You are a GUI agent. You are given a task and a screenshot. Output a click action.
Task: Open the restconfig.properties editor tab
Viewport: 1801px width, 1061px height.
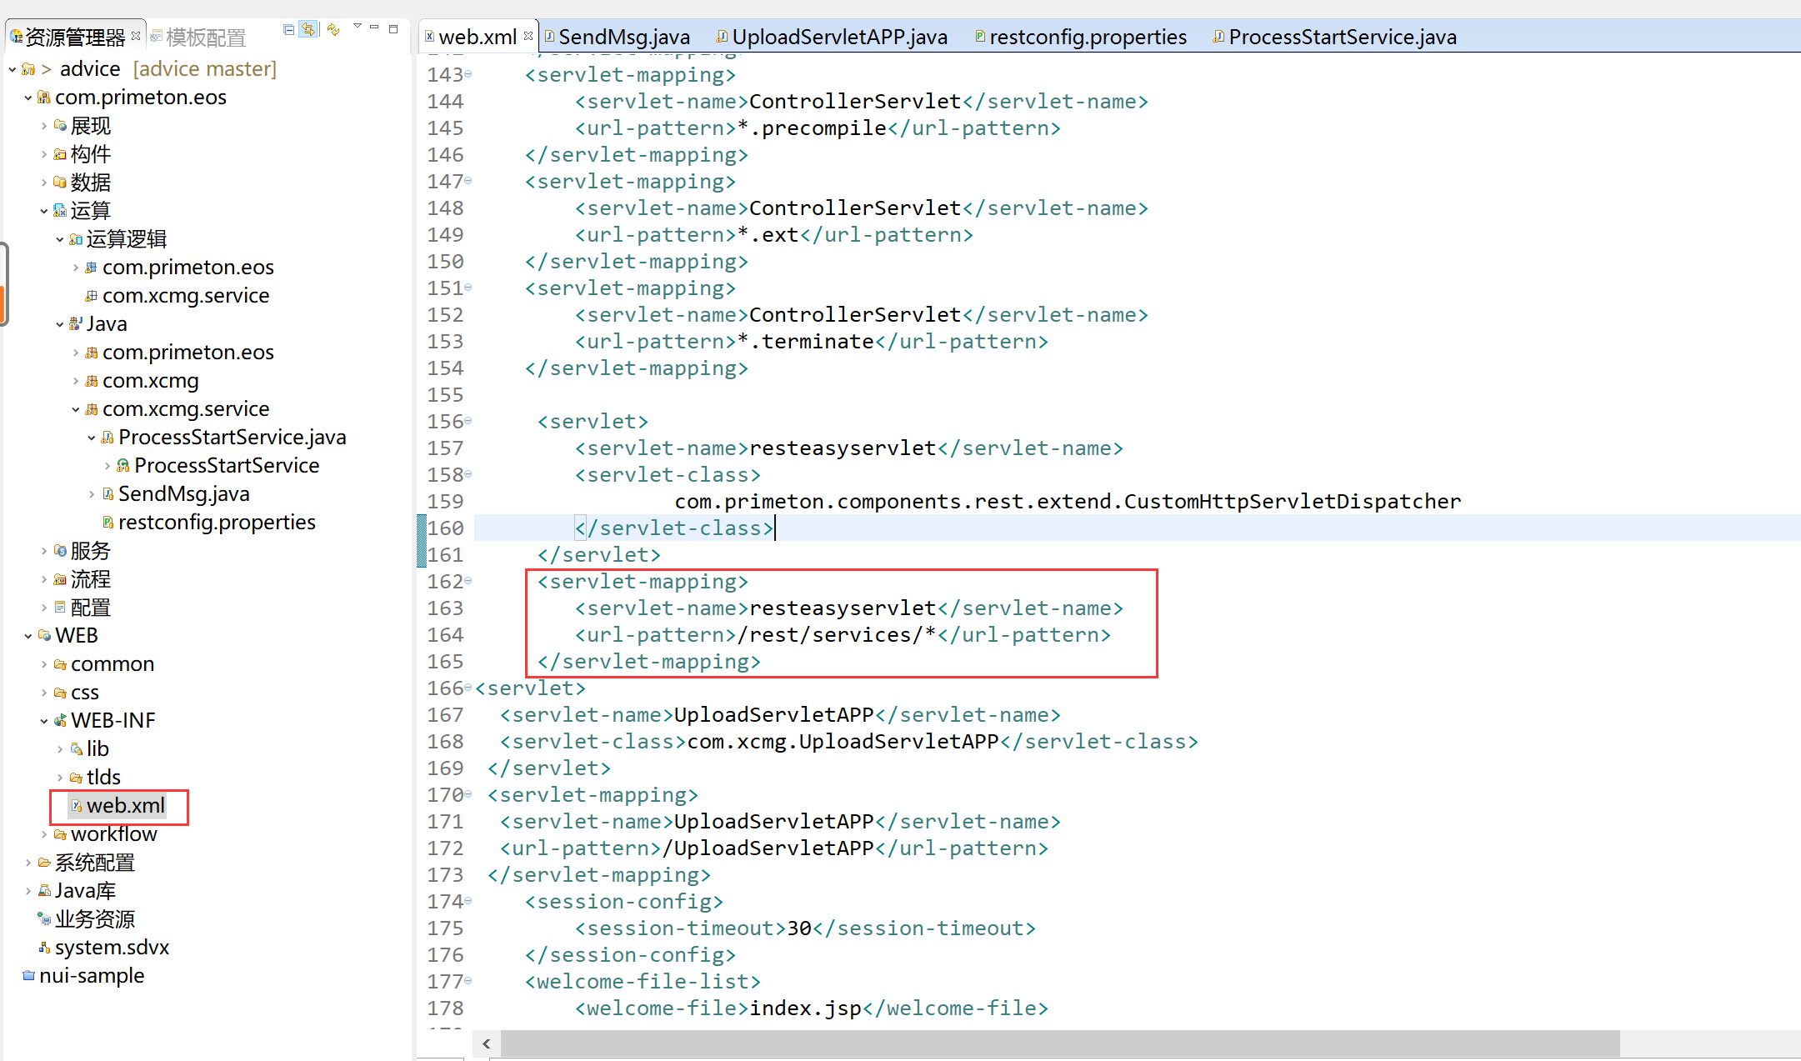(x=1081, y=37)
